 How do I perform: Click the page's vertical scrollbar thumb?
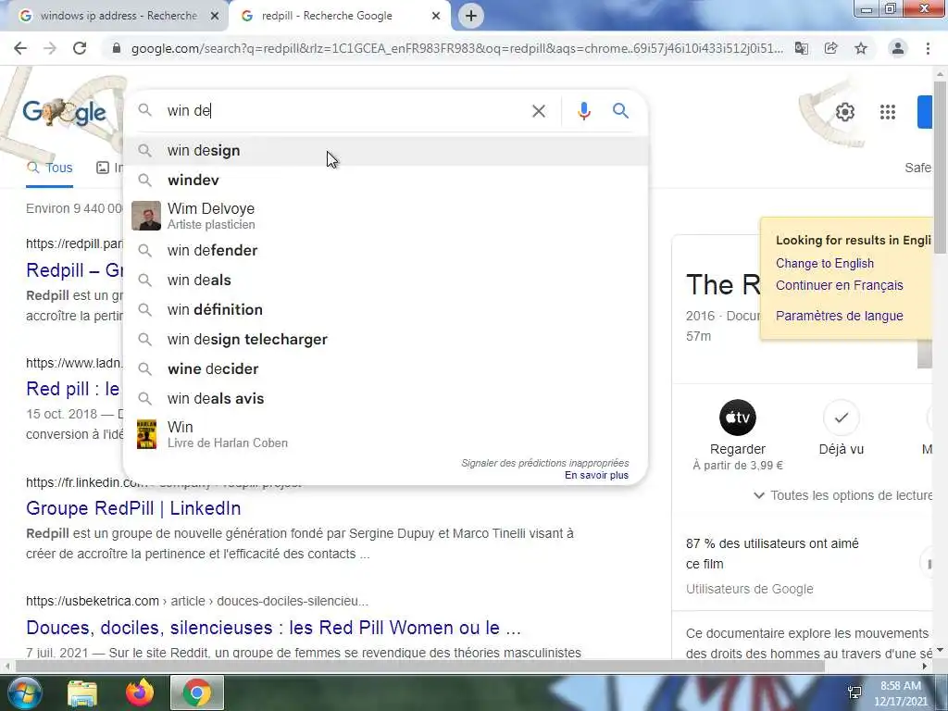pyautogui.click(x=940, y=169)
